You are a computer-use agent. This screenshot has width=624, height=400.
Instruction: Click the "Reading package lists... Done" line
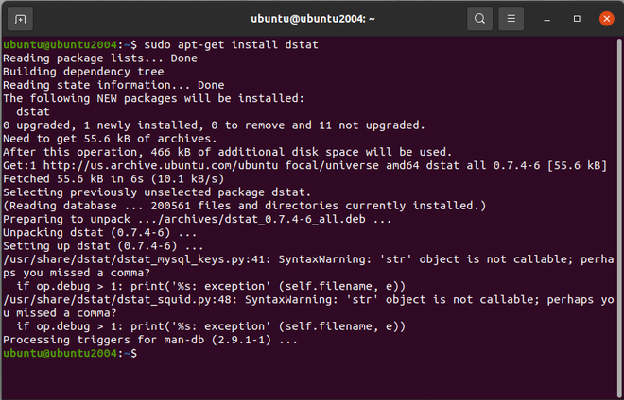click(99, 58)
